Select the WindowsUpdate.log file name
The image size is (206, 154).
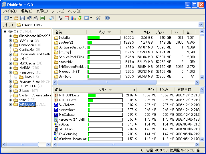(x=73, y=139)
